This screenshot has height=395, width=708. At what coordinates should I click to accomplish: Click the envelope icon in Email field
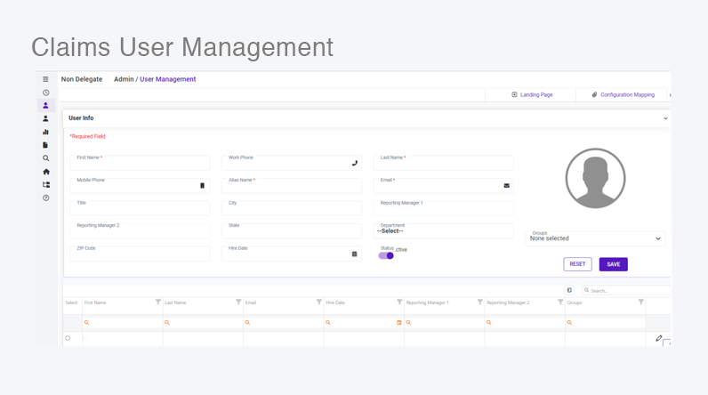click(x=507, y=186)
